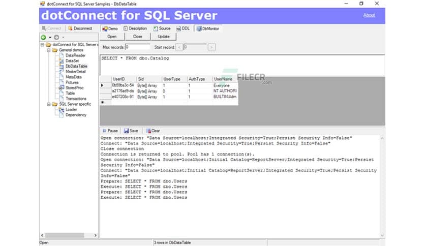
Task: Click the SQL Server specific folder icon
Action: point(55,104)
